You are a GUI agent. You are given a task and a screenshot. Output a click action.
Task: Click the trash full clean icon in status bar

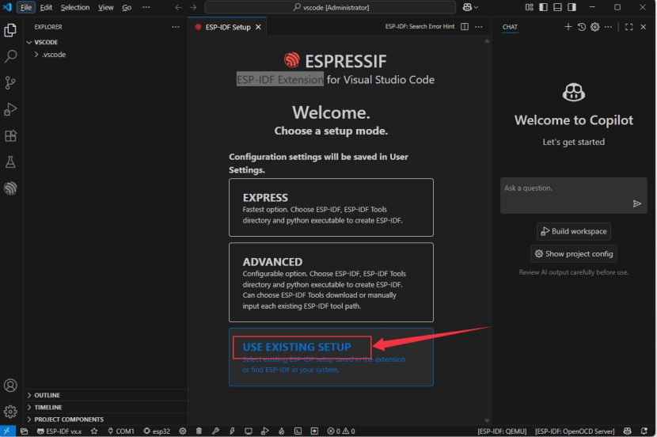(x=199, y=431)
